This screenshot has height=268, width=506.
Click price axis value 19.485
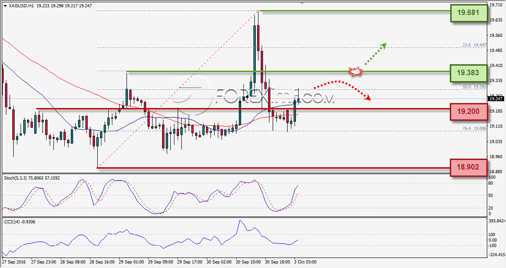496,51
